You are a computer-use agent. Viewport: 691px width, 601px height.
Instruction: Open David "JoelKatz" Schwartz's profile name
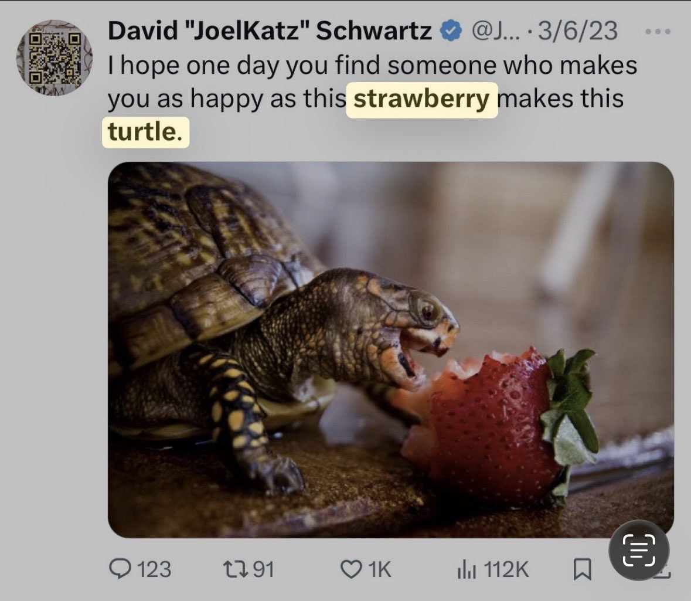click(269, 31)
